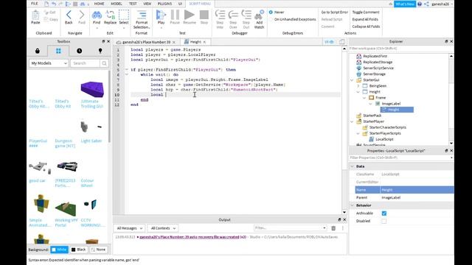Open the Toolbox inventory lock tab
Image resolution: width=472 pixels, height=265 pixels.
point(38,51)
